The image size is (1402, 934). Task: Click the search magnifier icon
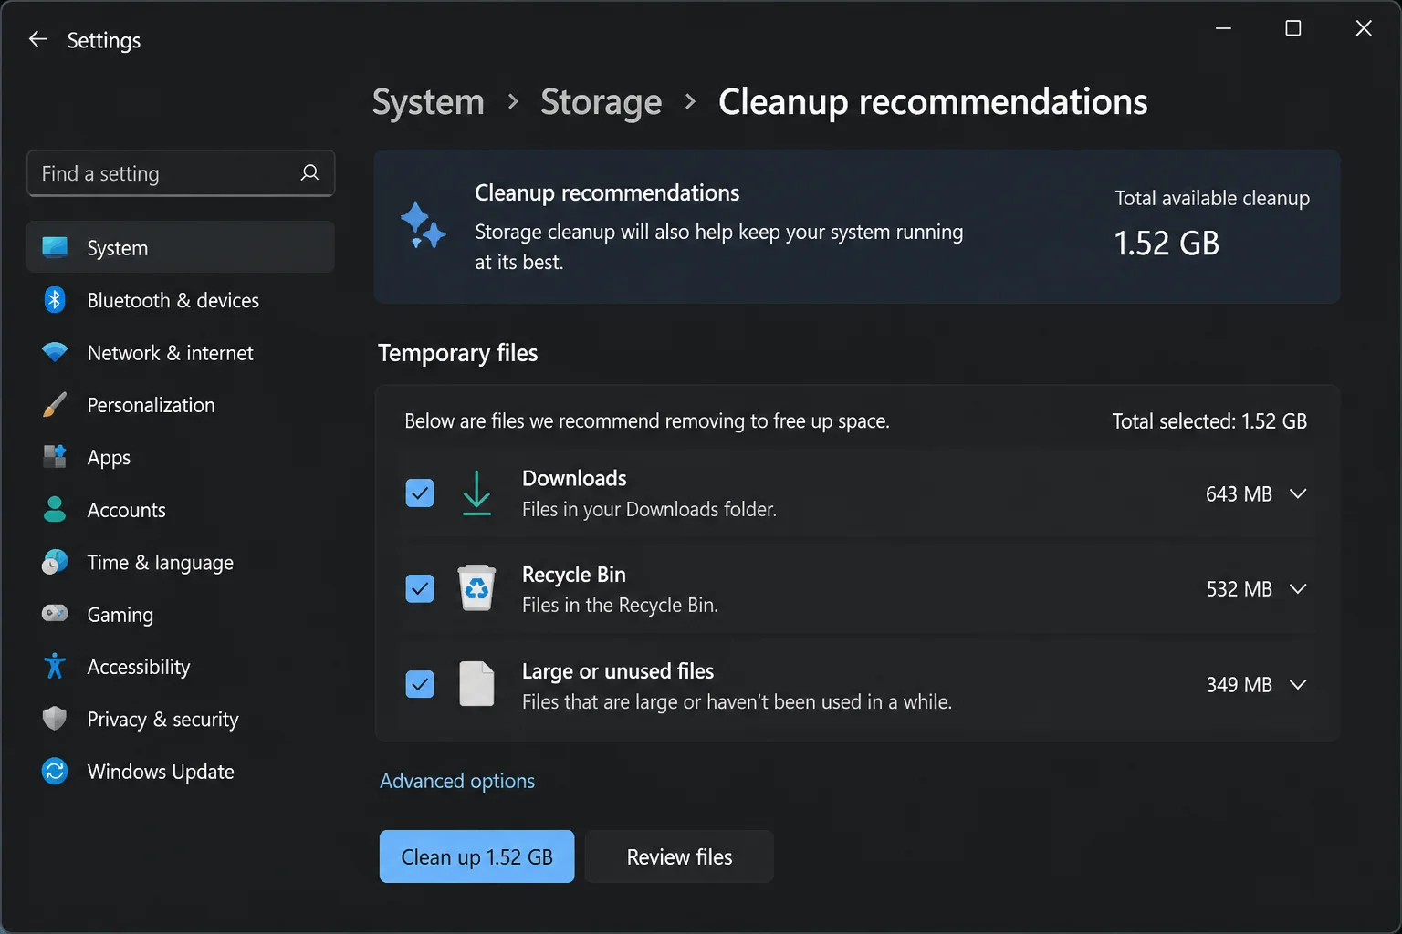tap(310, 172)
